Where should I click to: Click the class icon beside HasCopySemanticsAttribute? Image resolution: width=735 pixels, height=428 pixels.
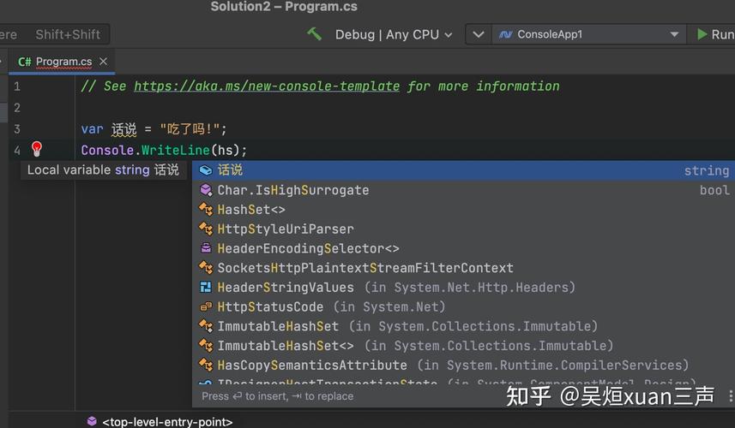(x=206, y=365)
